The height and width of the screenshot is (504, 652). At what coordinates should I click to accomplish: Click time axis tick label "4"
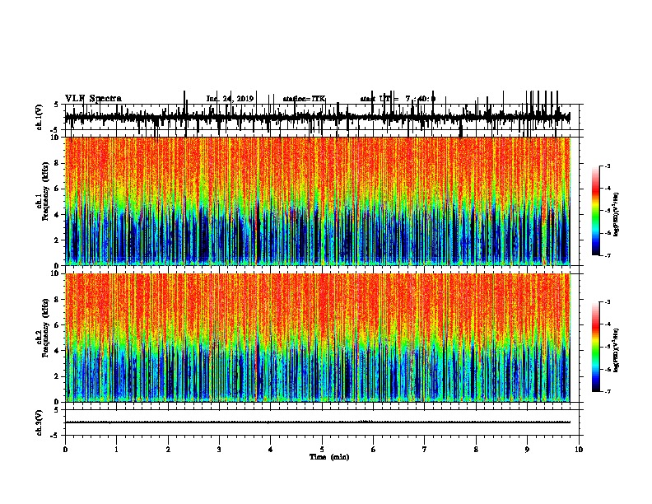click(x=271, y=450)
